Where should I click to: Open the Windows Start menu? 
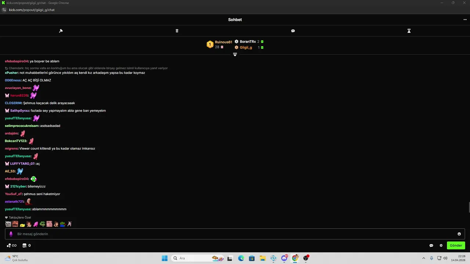(x=164, y=258)
